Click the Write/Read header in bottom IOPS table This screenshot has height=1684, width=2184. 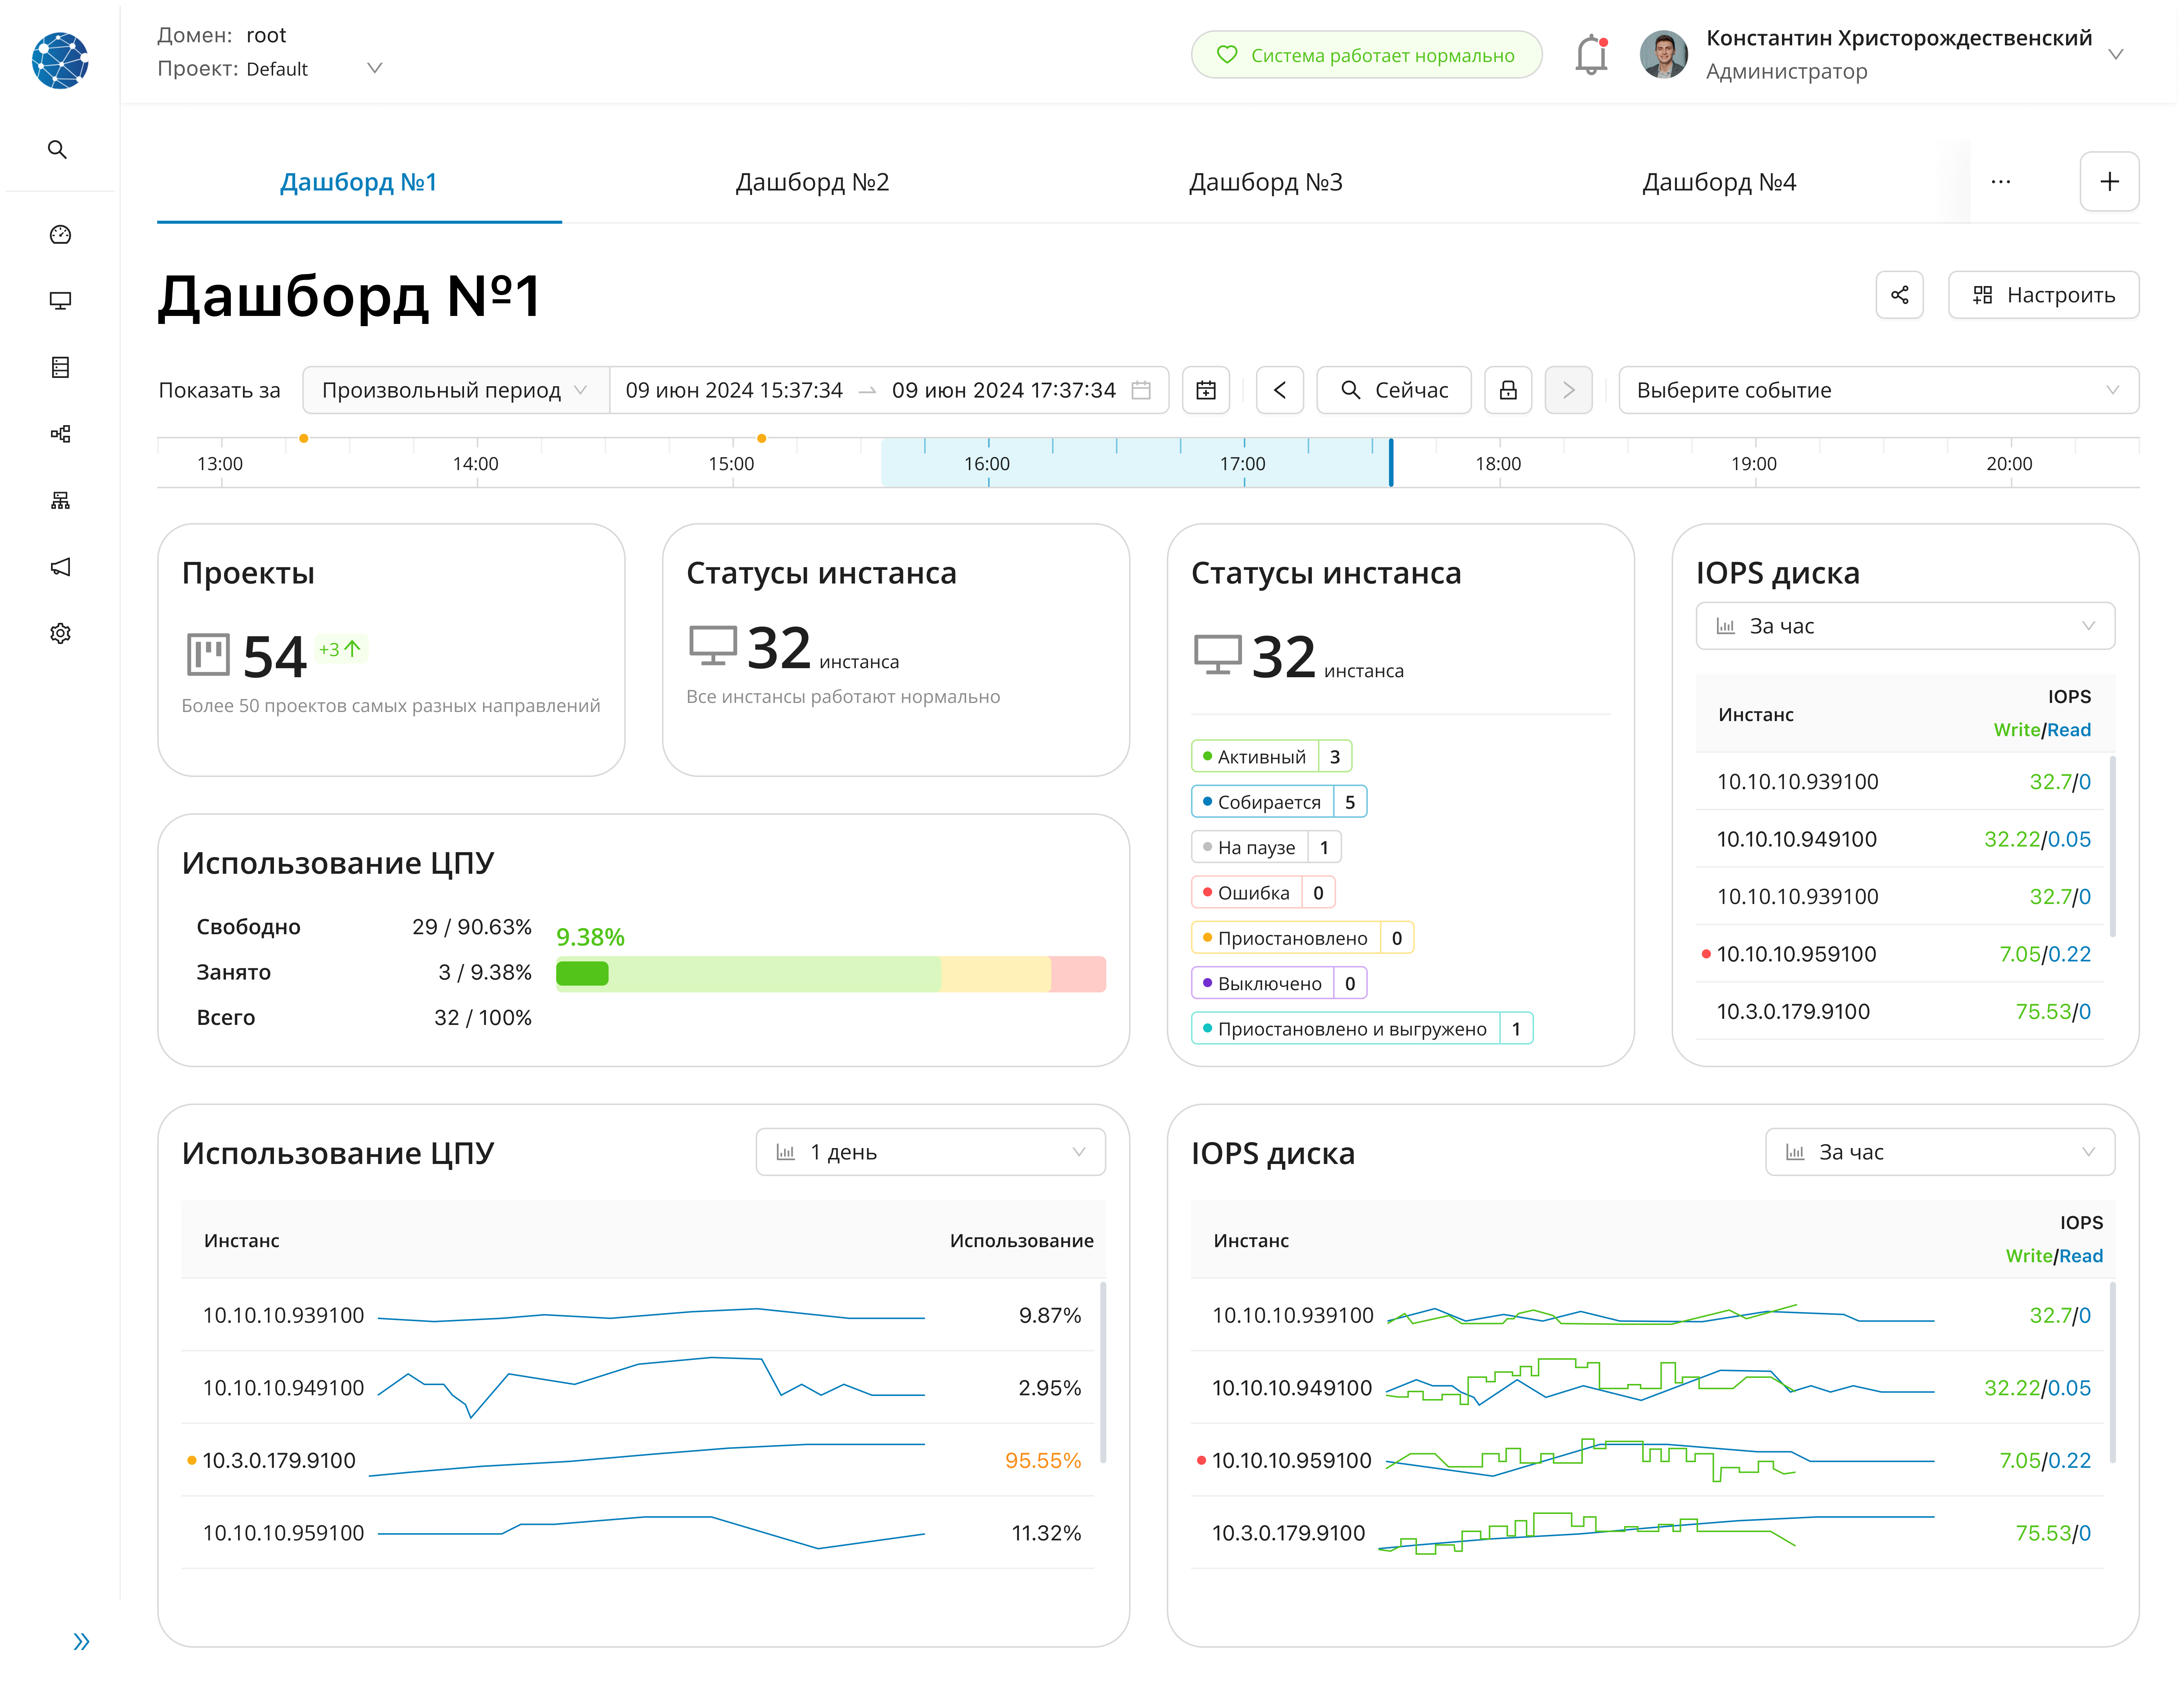pos(2054,1256)
